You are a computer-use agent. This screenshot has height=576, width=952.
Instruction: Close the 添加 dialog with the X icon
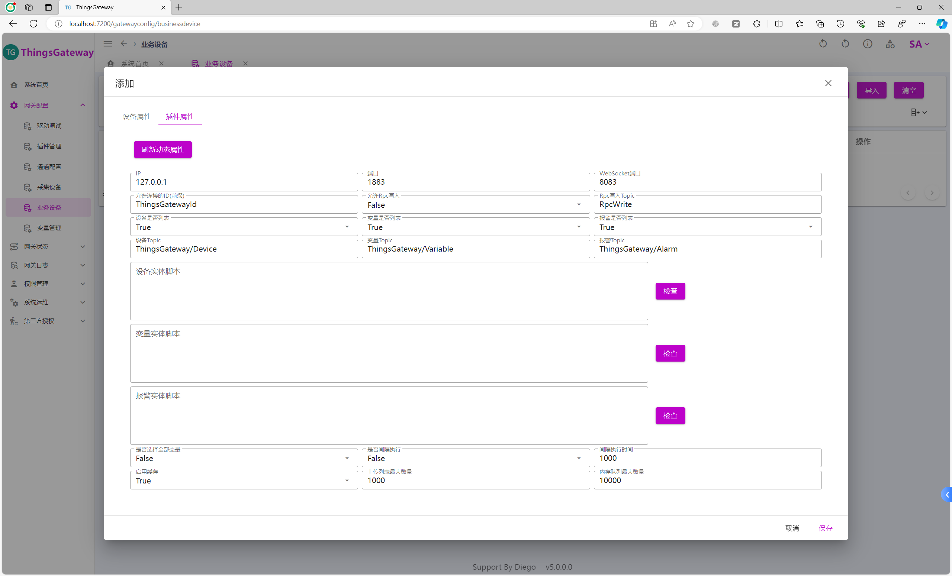coord(828,83)
